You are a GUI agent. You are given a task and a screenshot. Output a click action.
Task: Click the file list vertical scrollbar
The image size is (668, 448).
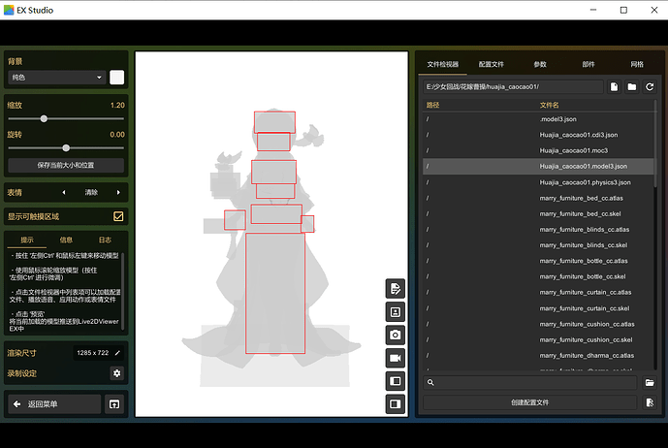[655, 144]
